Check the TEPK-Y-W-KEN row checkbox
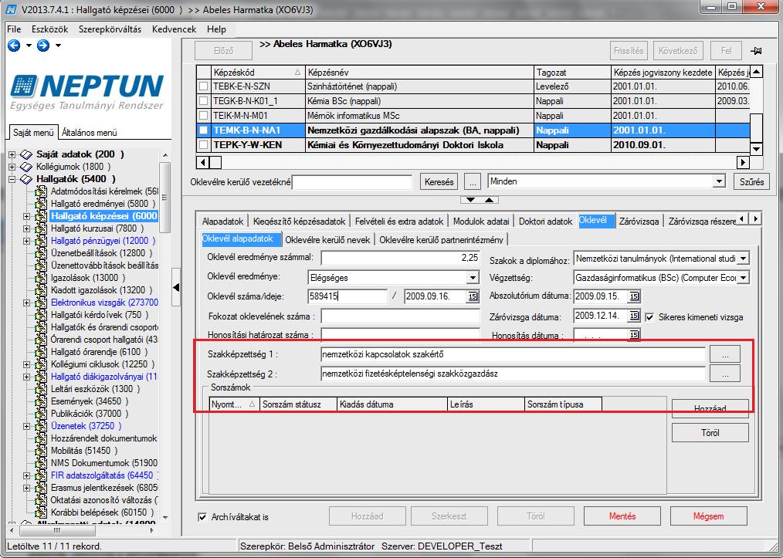Viewport: 783px width, 558px height. click(x=203, y=145)
